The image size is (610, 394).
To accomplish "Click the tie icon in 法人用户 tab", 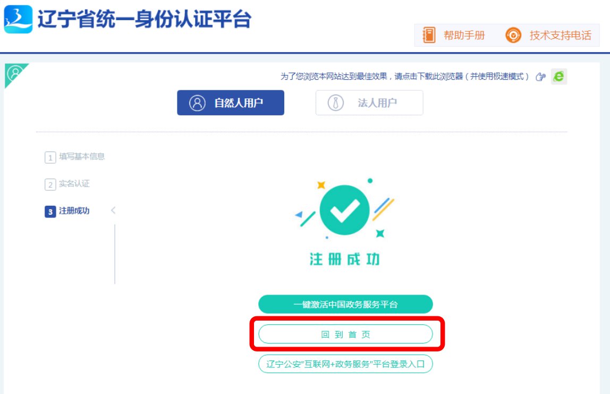I will [336, 103].
